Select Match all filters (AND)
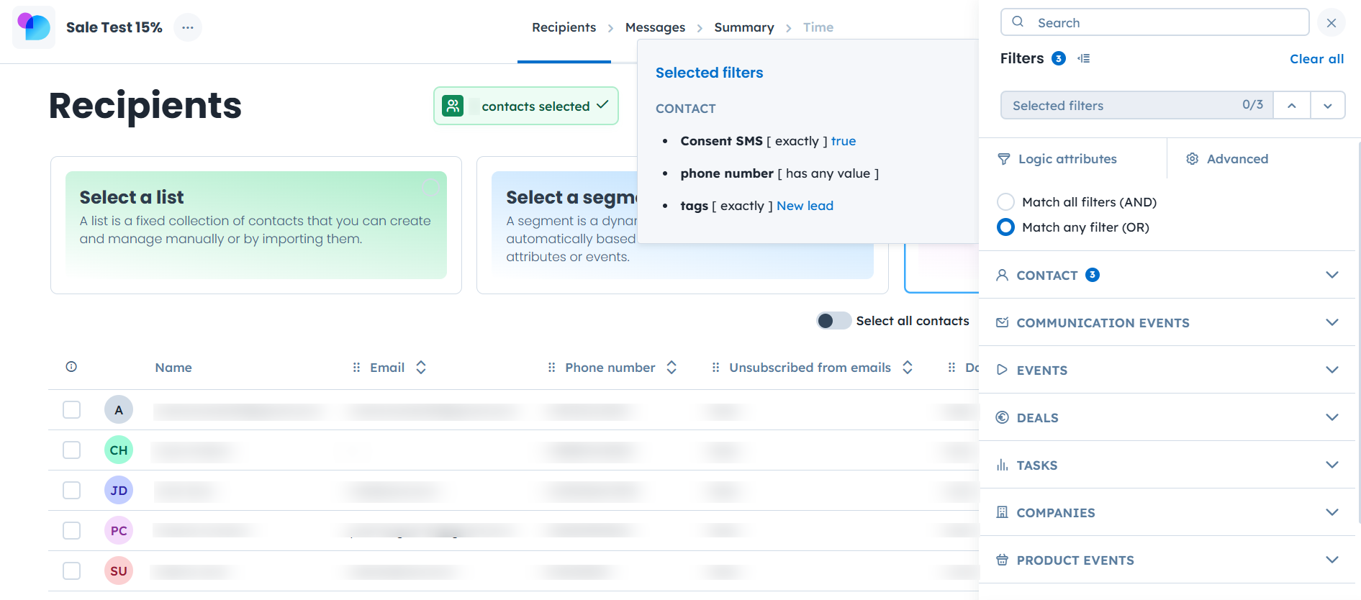This screenshot has height=600, width=1361. tap(1005, 202)
